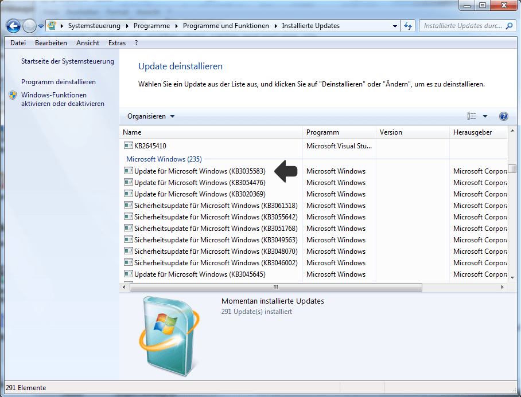Click the greyed Forward navigation arrow

point(29,26)
